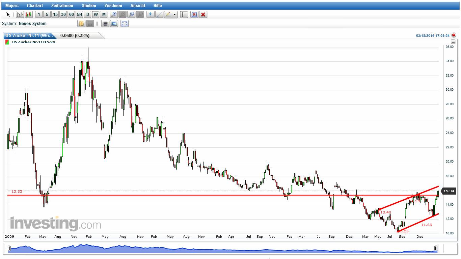Select the OHLC bar chart icon
Screen dimensions: 461x259
point(20,15)
